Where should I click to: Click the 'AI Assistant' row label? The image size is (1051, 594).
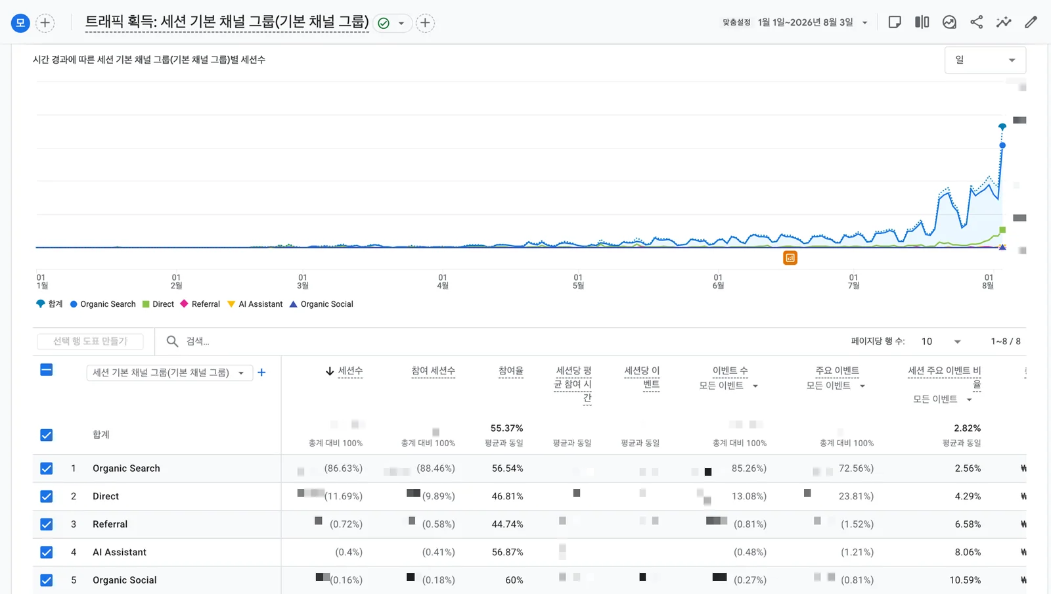coord(120,552)
